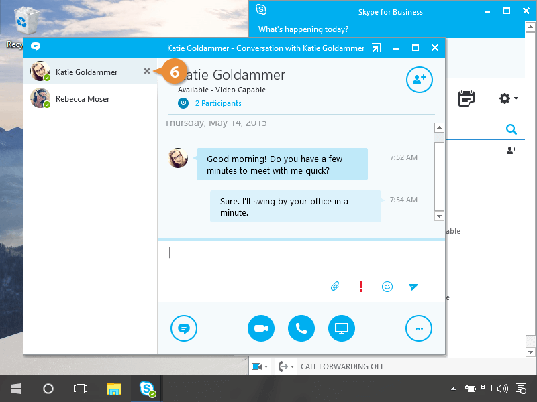Image resolution: width=537 pixels, height=402 pixels.
Task: Set high importance with red exclamation icon
Action: point(361,287)
